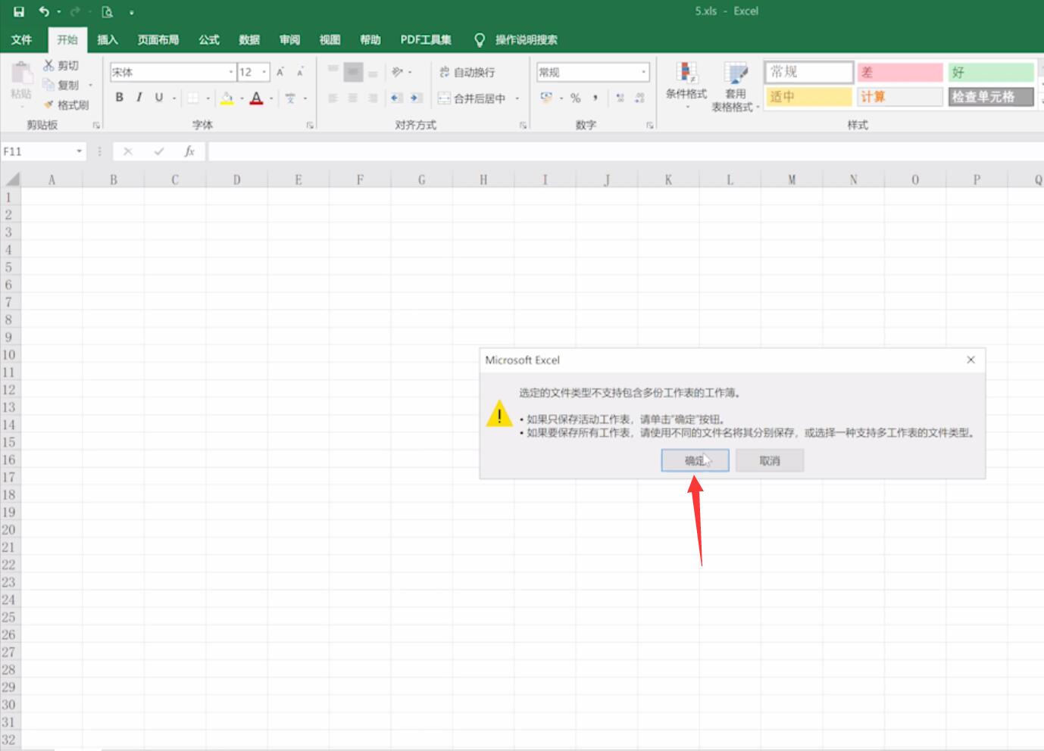This screenshot has height=751, width=1044.
Task: Expand the underline style dropdown arrow
Action: pos(174,98)
